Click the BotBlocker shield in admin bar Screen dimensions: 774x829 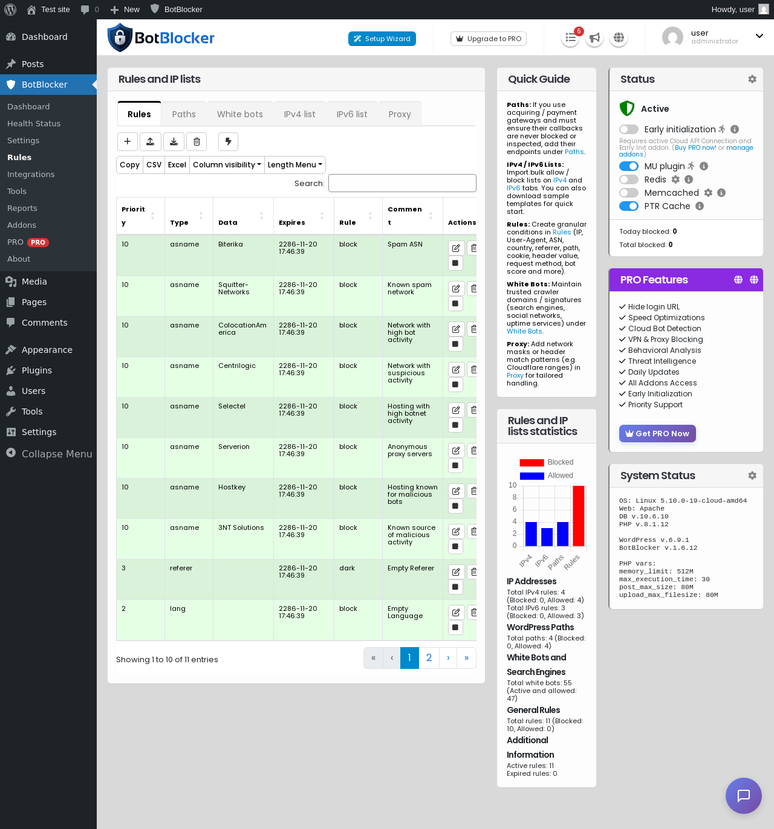[x=155, y=9]
